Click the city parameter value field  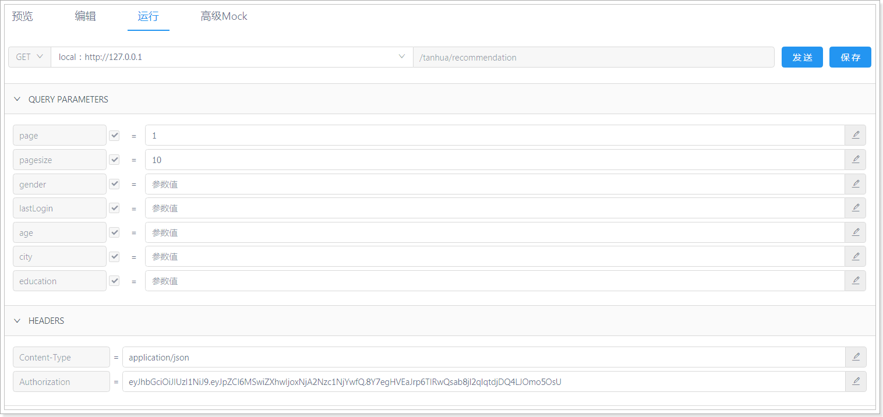click(494, 256)
